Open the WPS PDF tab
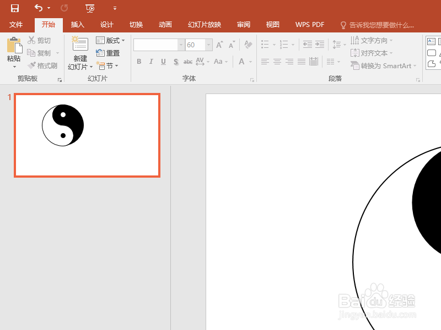This screenshot has width=441, height=330. point(310,25)
